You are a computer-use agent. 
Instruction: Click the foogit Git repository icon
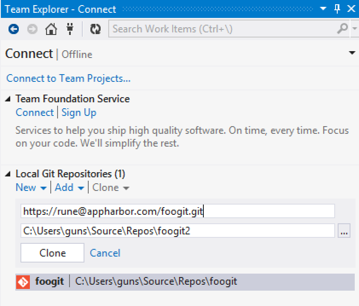[x=23, y=282]
